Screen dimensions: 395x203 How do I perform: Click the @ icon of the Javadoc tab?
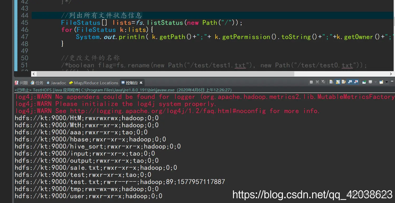(x=48, y=83)
